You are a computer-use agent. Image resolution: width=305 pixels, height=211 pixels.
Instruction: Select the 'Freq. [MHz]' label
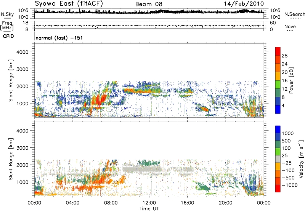click(7, 26)
